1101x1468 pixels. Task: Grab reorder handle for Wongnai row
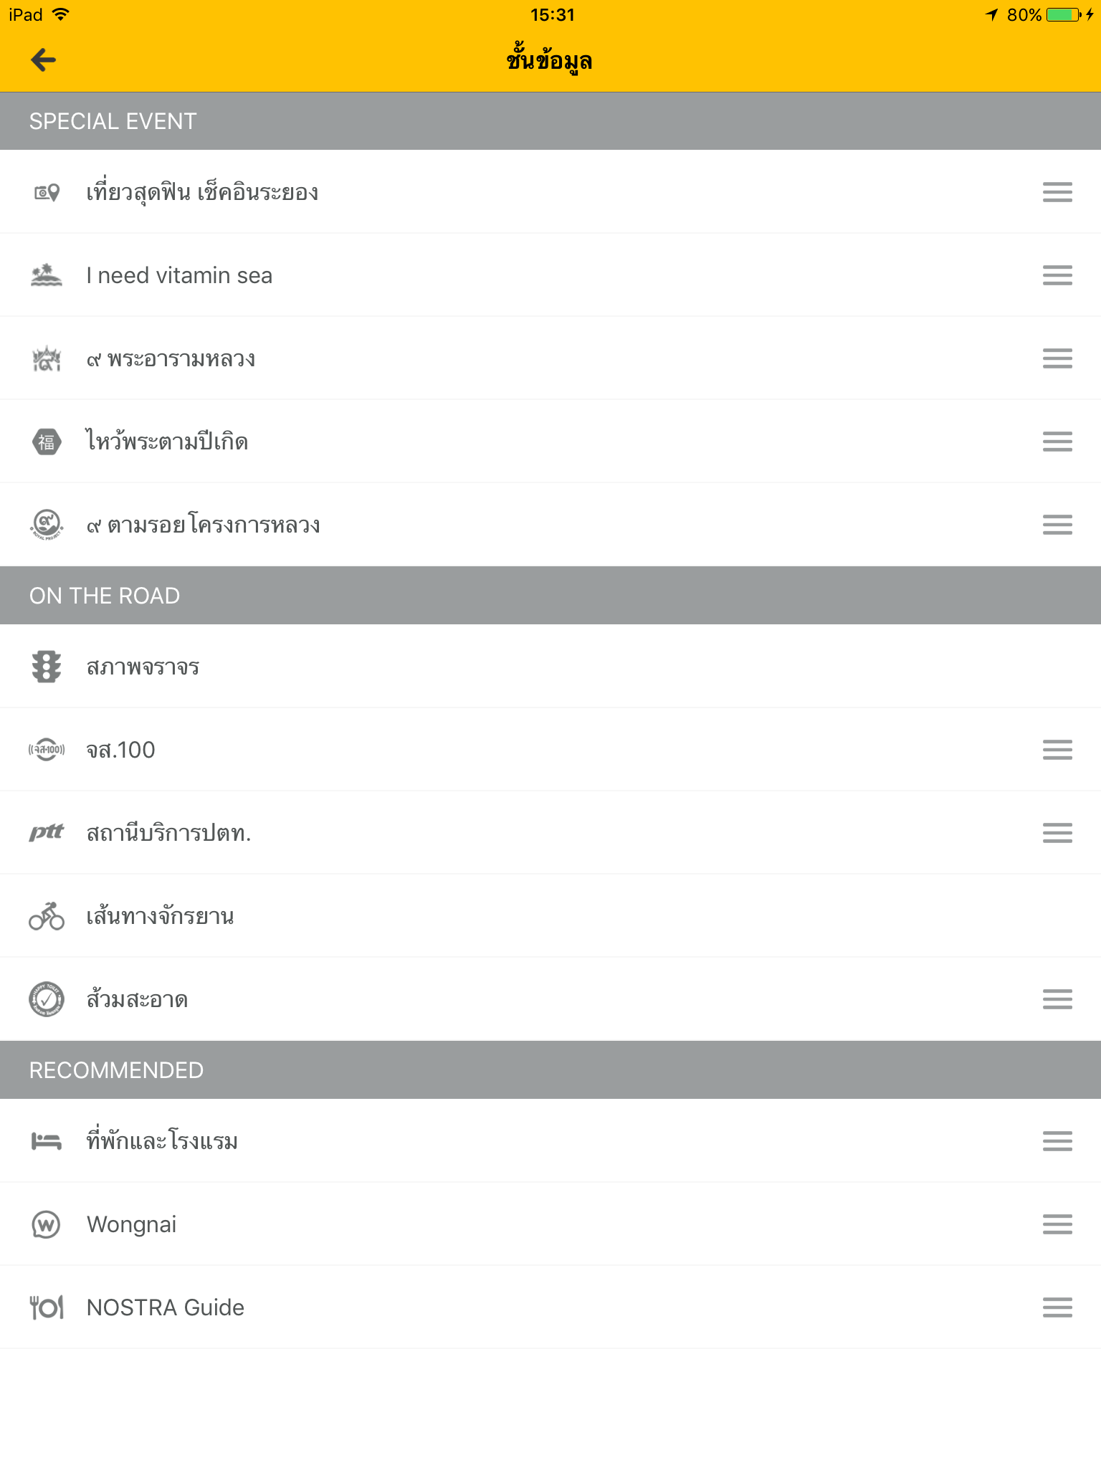click(1057, 1224)
